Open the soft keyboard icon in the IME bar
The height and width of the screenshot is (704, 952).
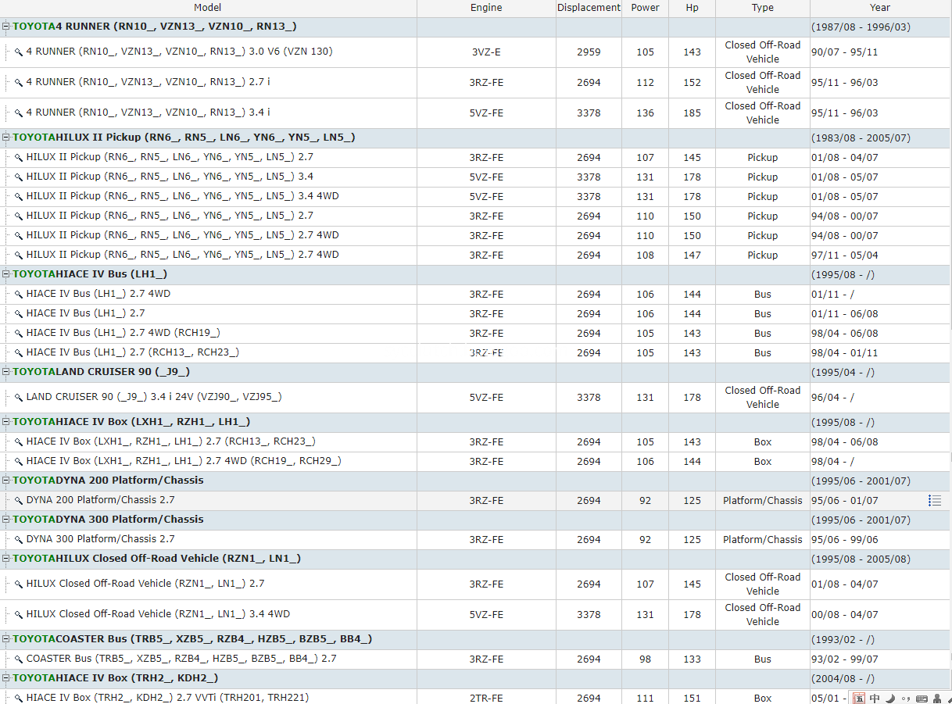pyautogui.click(x=922, y=699)
